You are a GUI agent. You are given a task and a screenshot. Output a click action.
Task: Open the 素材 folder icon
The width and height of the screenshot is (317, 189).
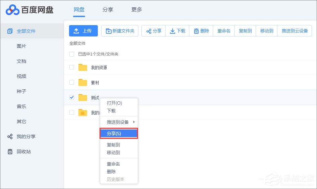pyautogui.click(x=83, y=82)
